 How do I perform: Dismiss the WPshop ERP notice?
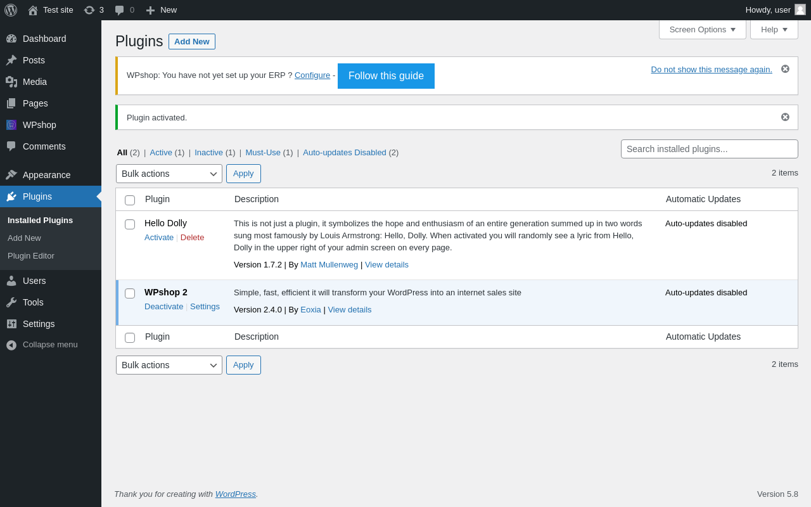(x=785, y=69)
